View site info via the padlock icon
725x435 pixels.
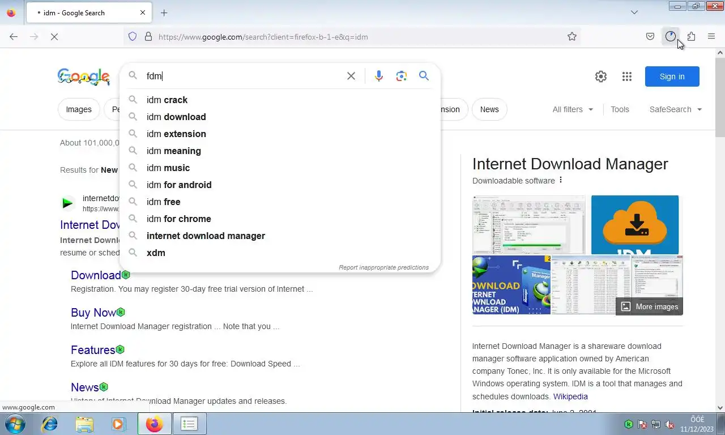[x=148, y=37]
